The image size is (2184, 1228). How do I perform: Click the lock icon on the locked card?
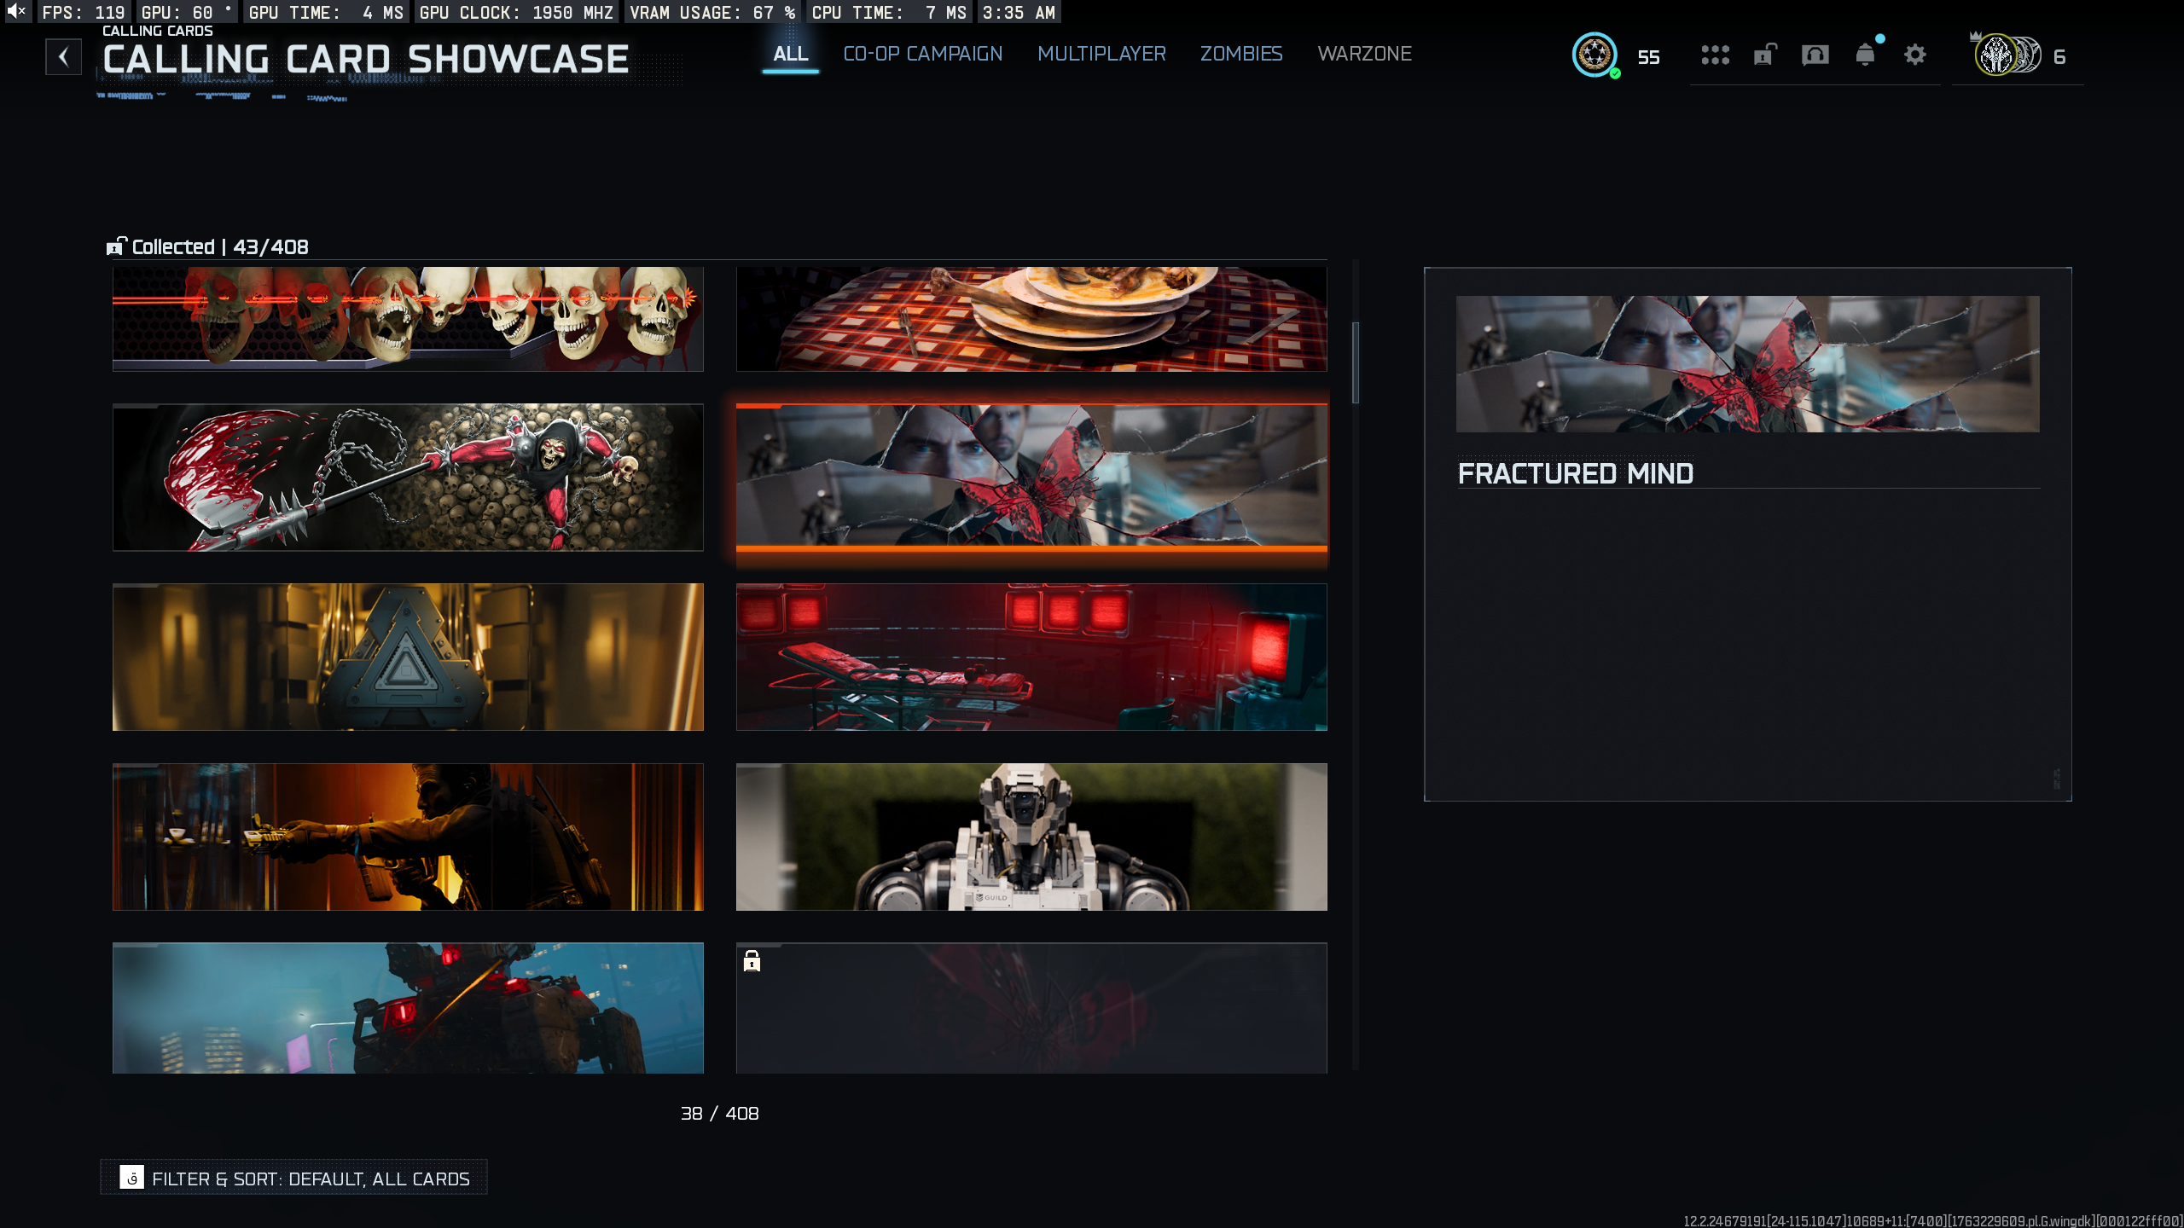752,961
